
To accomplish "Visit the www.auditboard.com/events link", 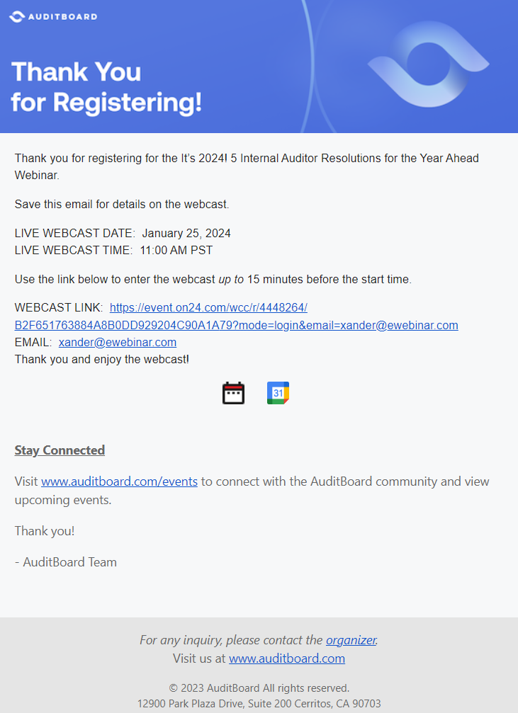I will [119, 481].
